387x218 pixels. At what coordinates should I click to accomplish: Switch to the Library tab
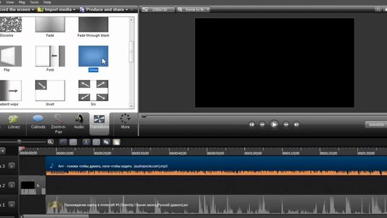coord(14,122)
